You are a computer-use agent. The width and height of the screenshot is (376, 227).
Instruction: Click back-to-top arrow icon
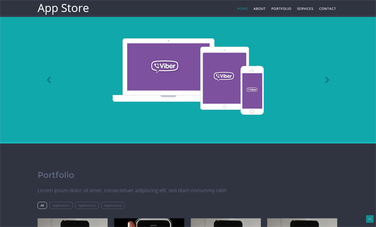(369, 219)
